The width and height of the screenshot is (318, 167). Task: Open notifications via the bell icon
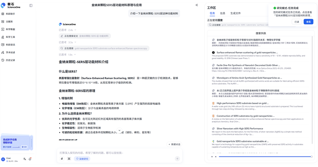(x=30, y=159)
